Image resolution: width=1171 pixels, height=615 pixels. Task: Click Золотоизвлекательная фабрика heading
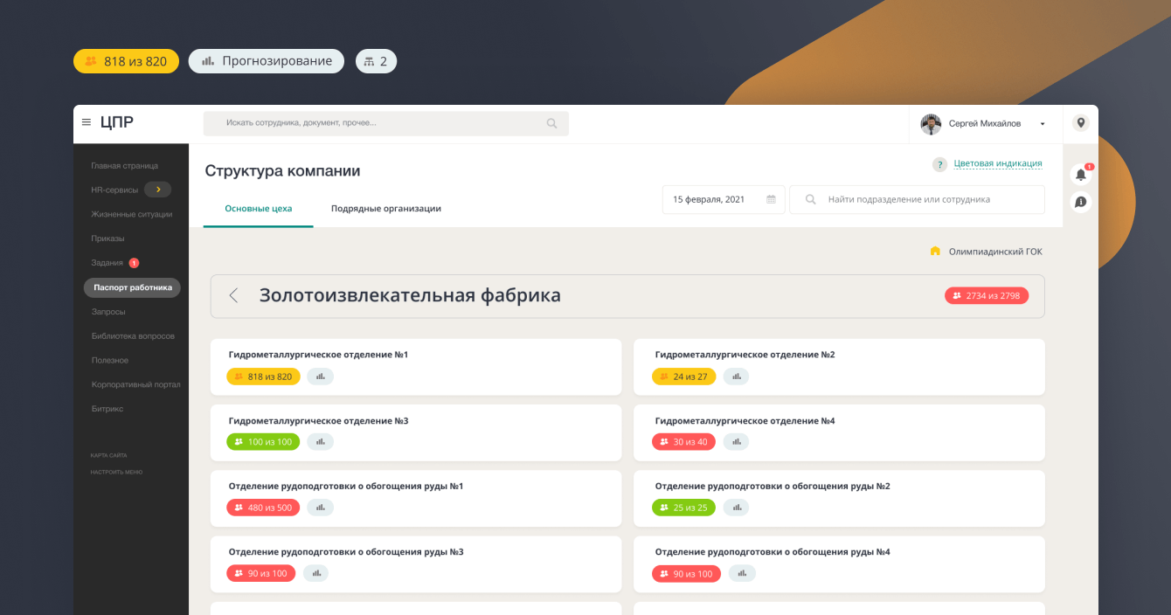(410, 295)
